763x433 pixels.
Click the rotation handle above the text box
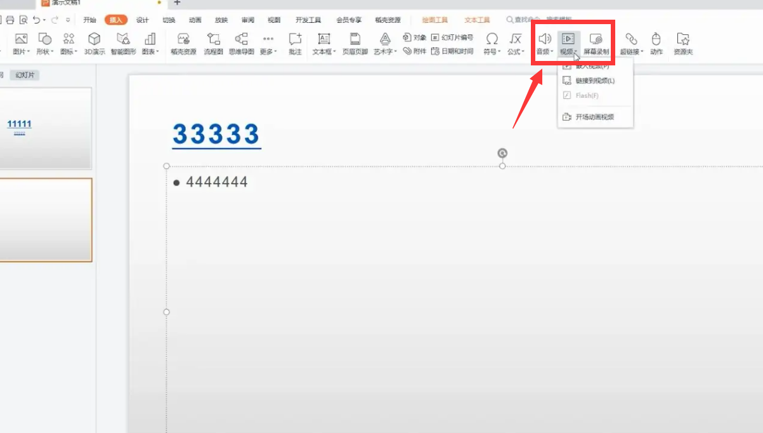coord(502,153)
